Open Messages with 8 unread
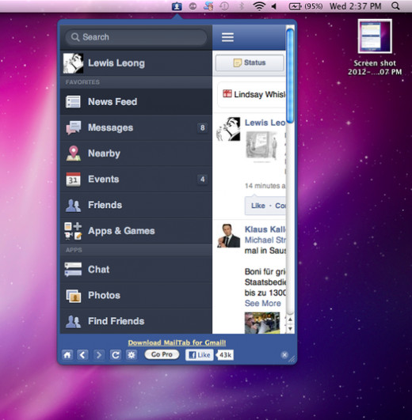Screen dimensions: 412x420 pos(136,128)
